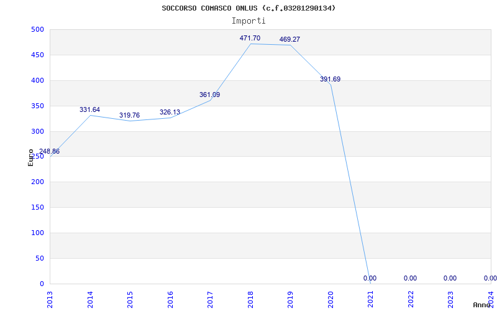The width and height of the screenshot is (497, 311).
Task: Select the 391.69 value label
Action: tap(330, 80)
